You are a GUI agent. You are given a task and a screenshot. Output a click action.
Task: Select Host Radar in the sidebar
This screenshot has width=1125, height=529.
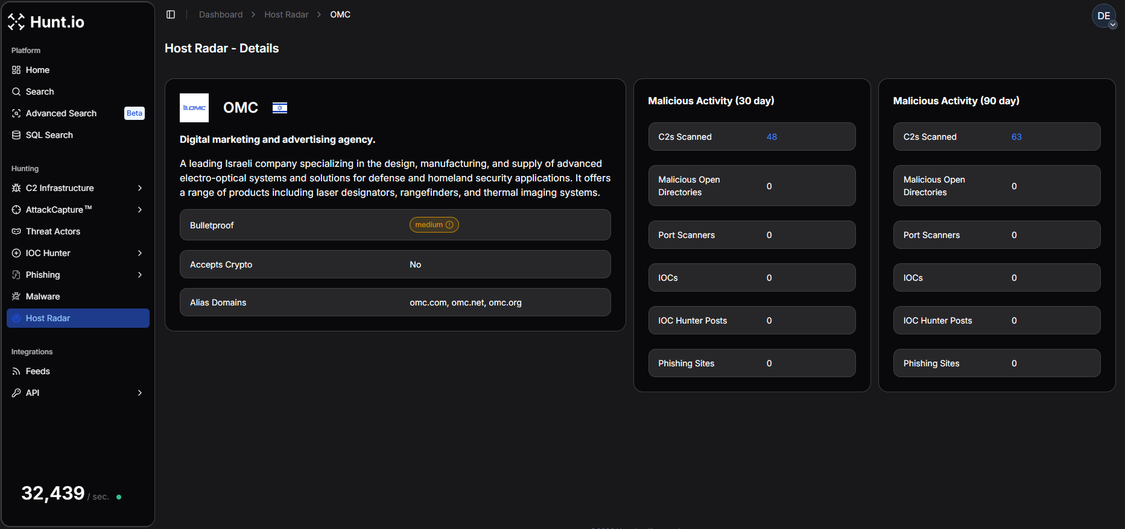(78, 318)
